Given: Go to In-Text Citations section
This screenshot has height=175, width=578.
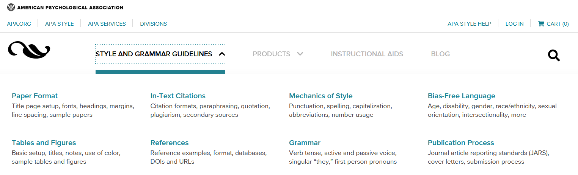Looking at the screenshot, I should 178,96.
